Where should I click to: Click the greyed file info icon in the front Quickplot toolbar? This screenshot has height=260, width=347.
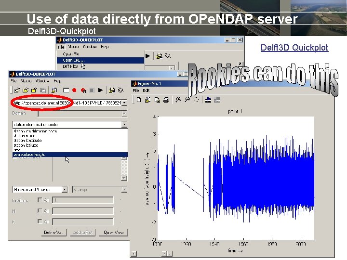[x=43, y=90]
